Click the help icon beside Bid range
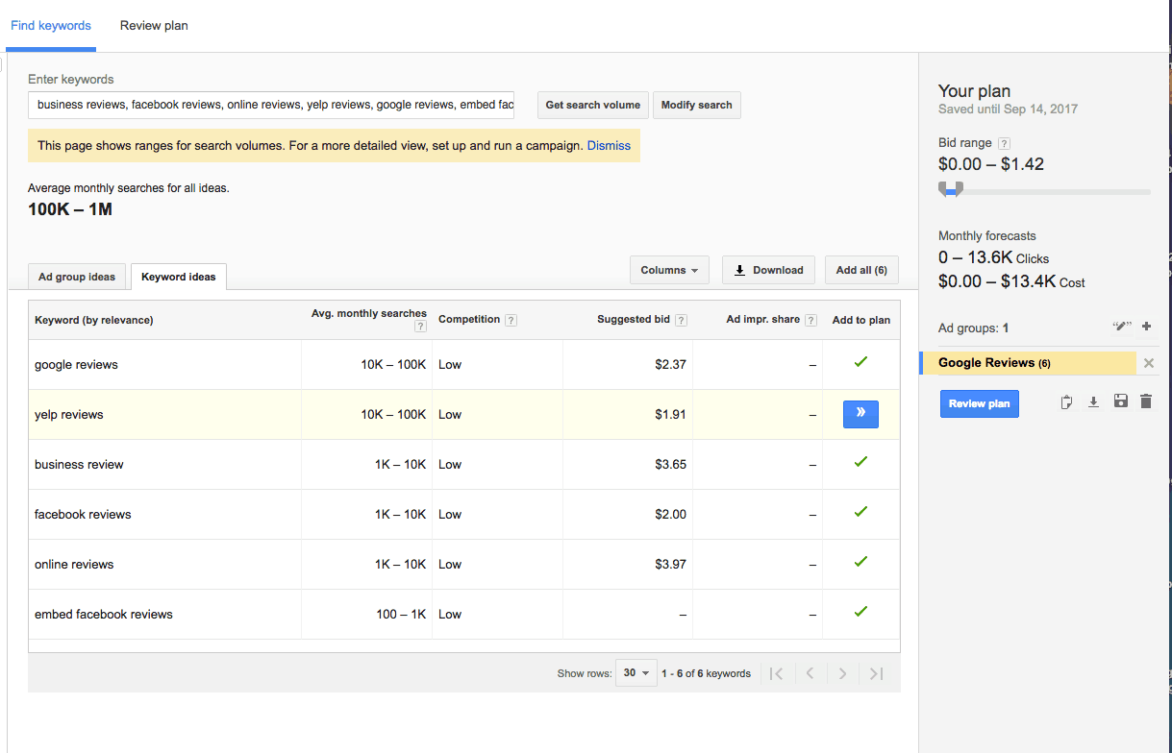Viewport: 1172px width, 753px height. click(x=1004, y=143)
